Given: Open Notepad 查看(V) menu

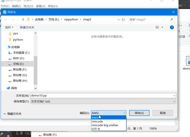Looking at the screenshot, I should [41, 6].
